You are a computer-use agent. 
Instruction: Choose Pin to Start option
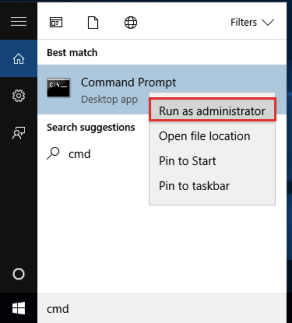point(187,161)
